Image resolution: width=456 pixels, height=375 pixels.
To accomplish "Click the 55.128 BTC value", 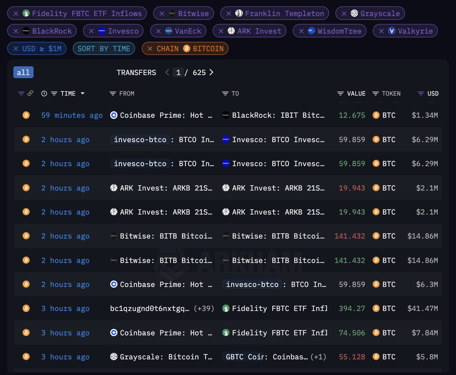I will (x=352, y=357).
